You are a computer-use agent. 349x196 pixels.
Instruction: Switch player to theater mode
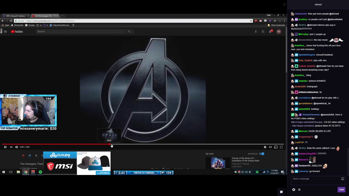click(270, 147)
